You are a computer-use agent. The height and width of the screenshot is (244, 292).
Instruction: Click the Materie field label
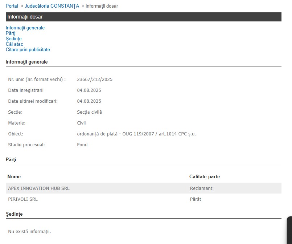pyautogui.click(x=17, y=123)
